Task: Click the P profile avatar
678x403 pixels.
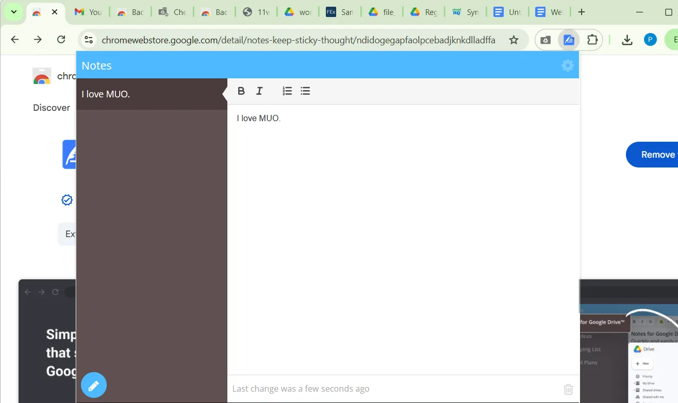Action: (650, 39)
